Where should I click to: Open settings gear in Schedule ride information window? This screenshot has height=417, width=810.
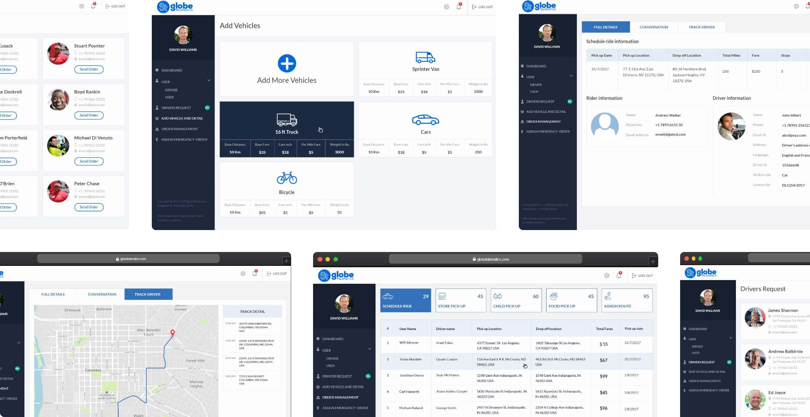(x=796, y=6)
